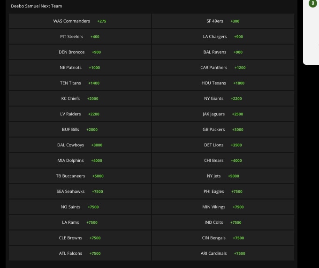Select WAS Commanders +275 odds
Screen dimensions: 319x268
(x=80, y=21)
